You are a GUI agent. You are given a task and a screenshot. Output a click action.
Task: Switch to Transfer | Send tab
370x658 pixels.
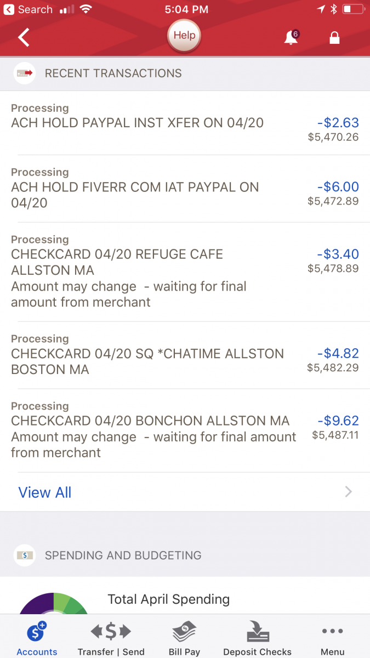click(x=111, y=638)
